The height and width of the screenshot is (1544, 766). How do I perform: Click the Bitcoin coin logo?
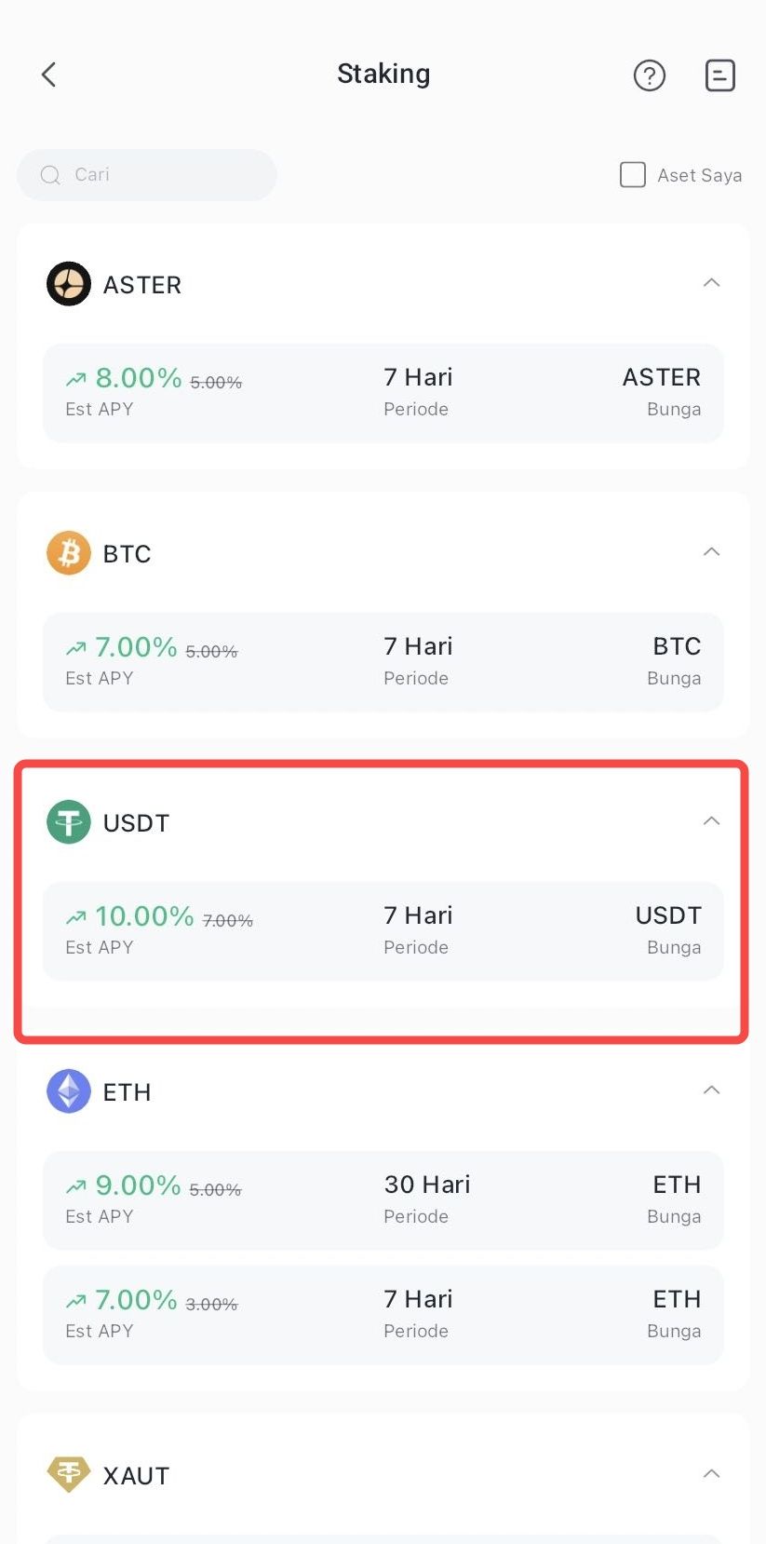pos(69,553)
